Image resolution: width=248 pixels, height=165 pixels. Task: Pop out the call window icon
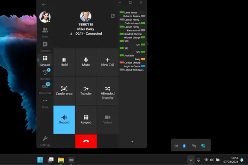pos(113,16)
